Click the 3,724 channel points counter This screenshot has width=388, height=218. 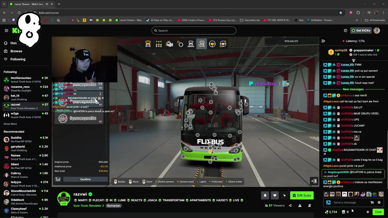pyautogui.click(x=331, y=212)
